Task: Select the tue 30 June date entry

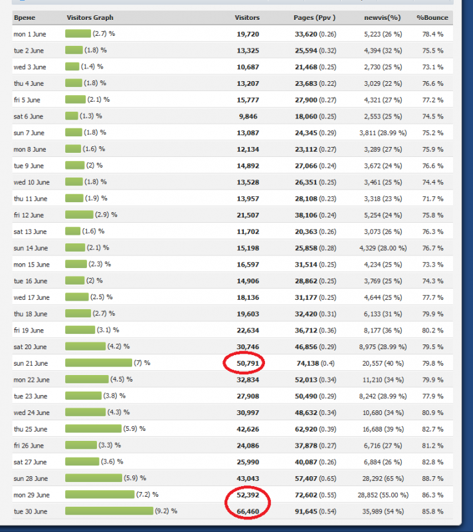Action: [x=31, y=511]
